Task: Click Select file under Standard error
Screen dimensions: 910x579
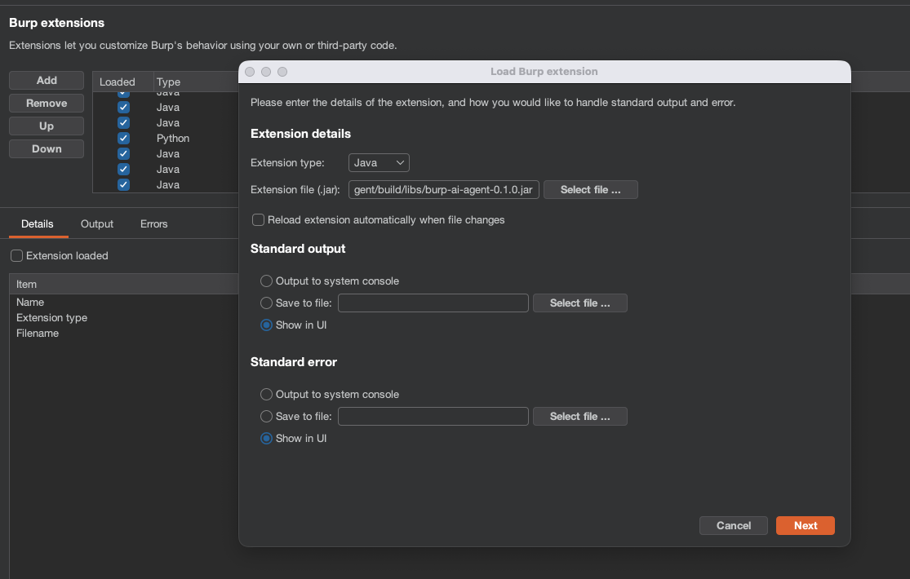Action: click(579, 416)
